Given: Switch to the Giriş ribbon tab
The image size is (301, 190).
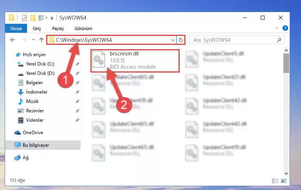Looking at the screenshot, I should click(37, 28).
